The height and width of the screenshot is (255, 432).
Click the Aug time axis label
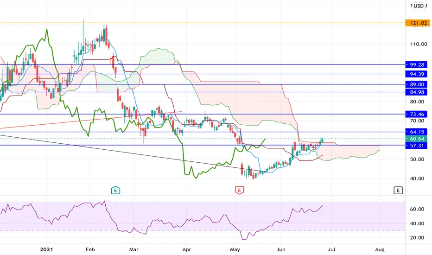pos(380,249)
